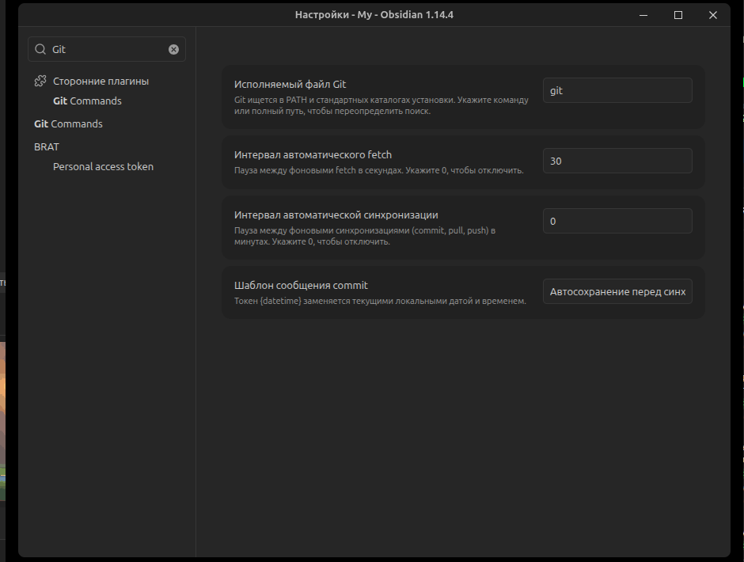Image resolution: width=744 pixels, height=562 pixels.
Task: Select Personal access token entry
Action: [103, 166]
